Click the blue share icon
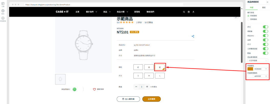Screen dimensions: 270x104 193,36
